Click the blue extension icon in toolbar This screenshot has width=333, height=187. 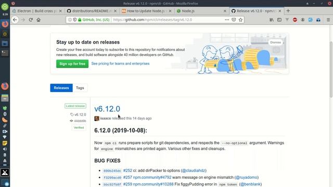click(x=310, y=20)
